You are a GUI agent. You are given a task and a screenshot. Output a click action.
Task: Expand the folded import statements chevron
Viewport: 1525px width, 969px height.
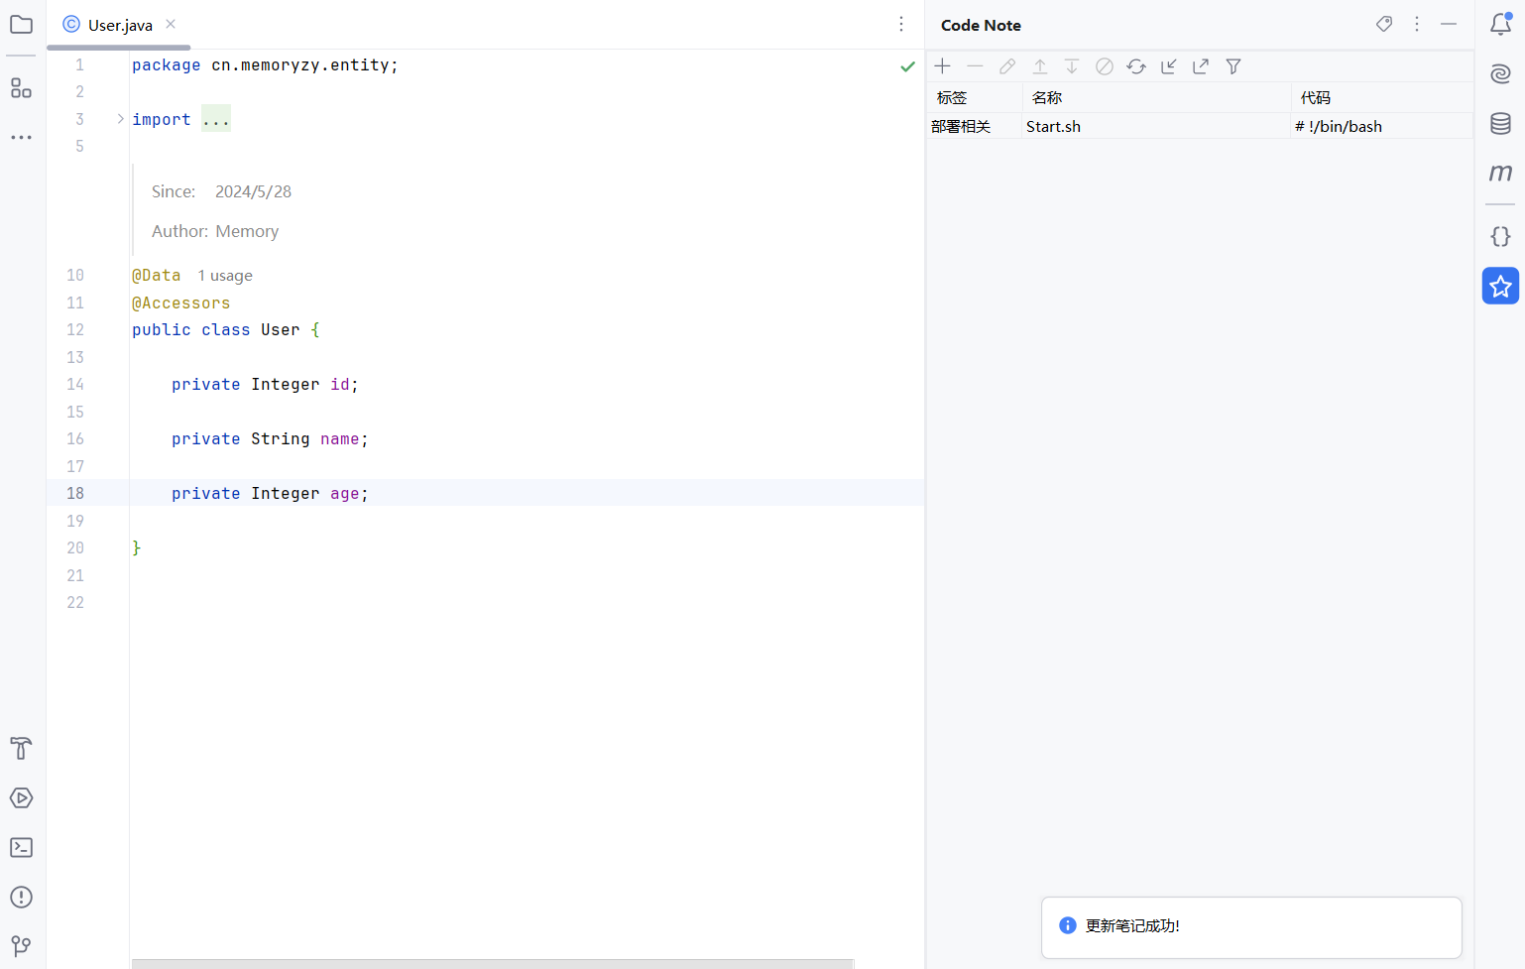pyautogui.click(x=121, y=119)
